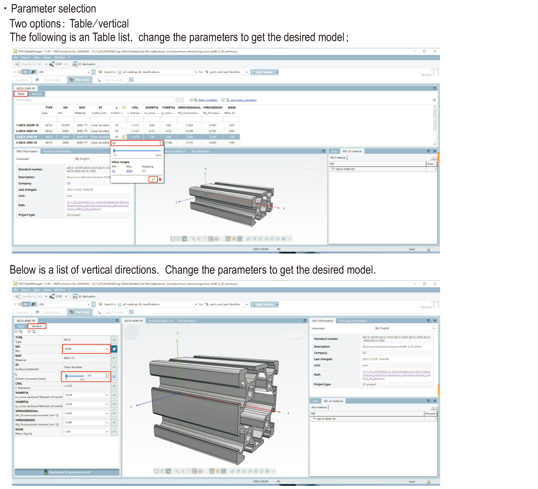
Task: Open Start search dropdown arrow, upper screenshot
Action: coord(276,72)
